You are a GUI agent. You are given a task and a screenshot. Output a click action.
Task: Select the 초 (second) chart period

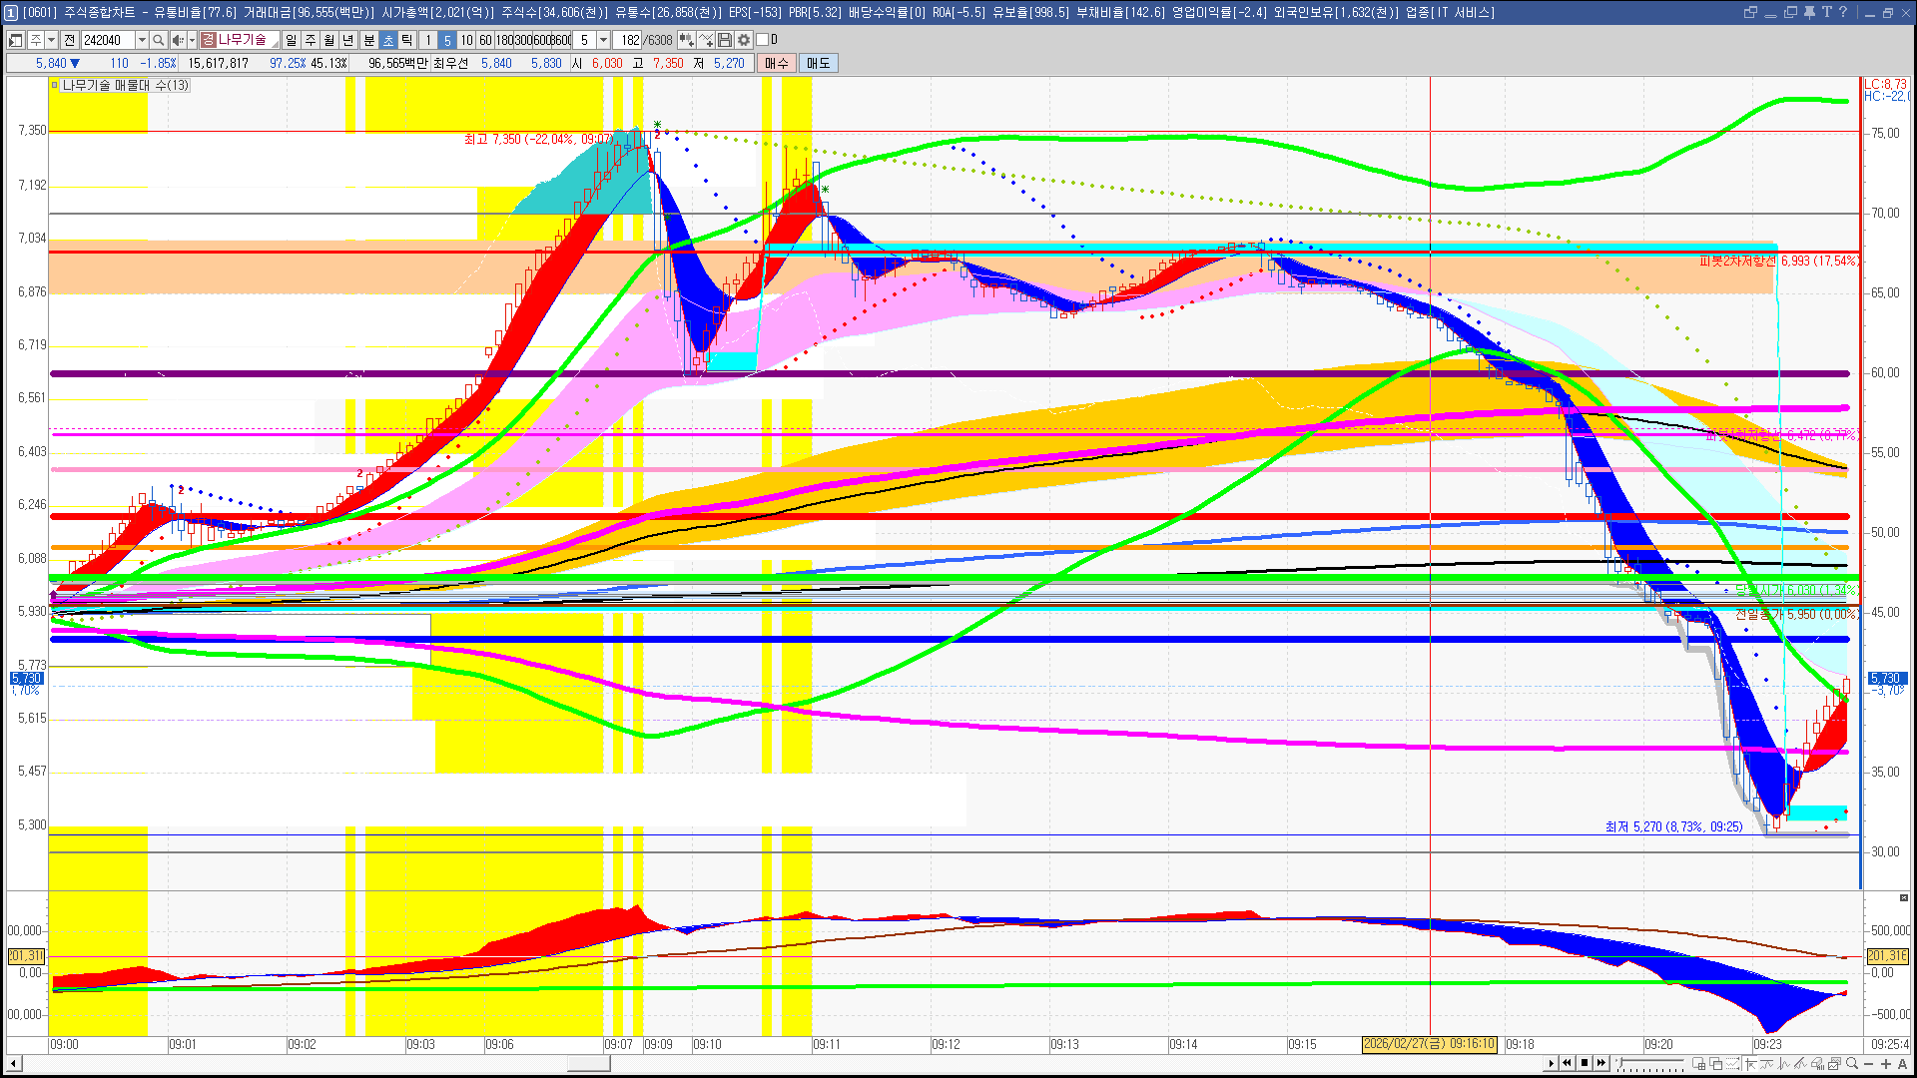point(388,40)
